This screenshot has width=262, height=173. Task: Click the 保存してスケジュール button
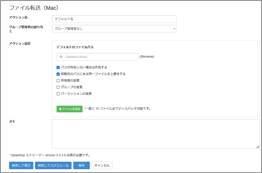click(x=53, y=166)
